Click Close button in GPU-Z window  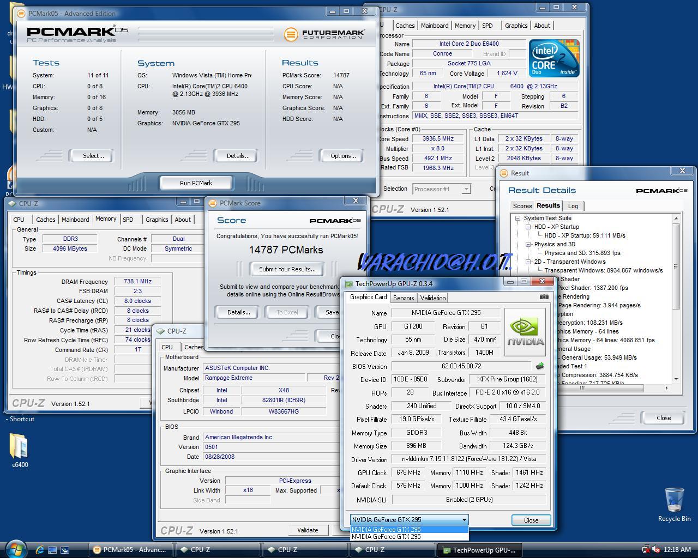pos(531,520)
